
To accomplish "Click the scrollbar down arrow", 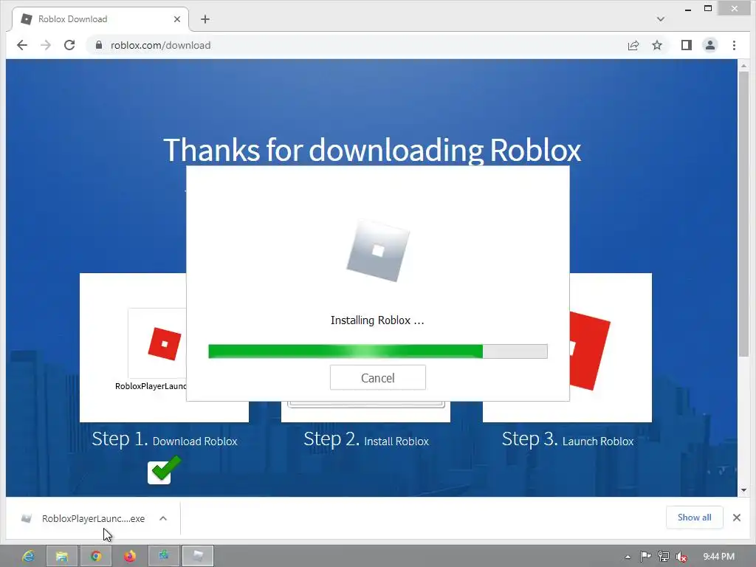I will point(743,490).
